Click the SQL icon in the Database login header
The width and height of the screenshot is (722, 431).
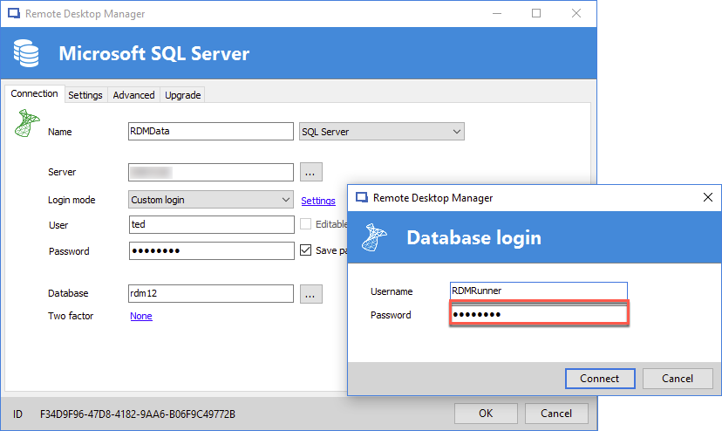coord(376,237)
